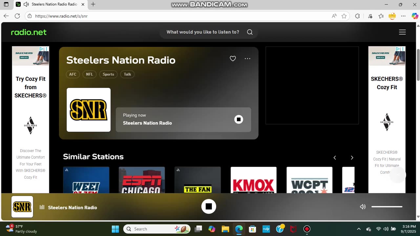
Task: Click the radio.net logo
Action: tap(29, 32)
